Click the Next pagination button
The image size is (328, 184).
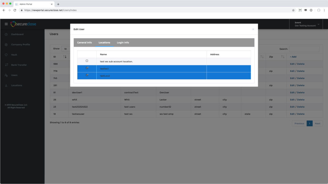tap(317, 123)
